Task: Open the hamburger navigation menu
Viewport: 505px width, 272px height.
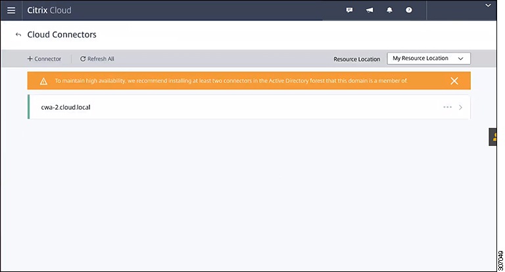Action: point(11,11)
